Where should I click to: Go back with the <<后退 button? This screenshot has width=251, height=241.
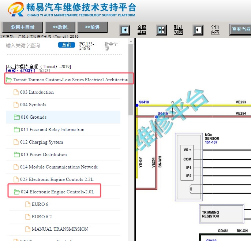click(60, 27)
